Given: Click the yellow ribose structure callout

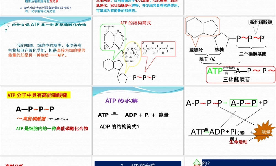Looking at the screenshot, I should pos(132,54).
